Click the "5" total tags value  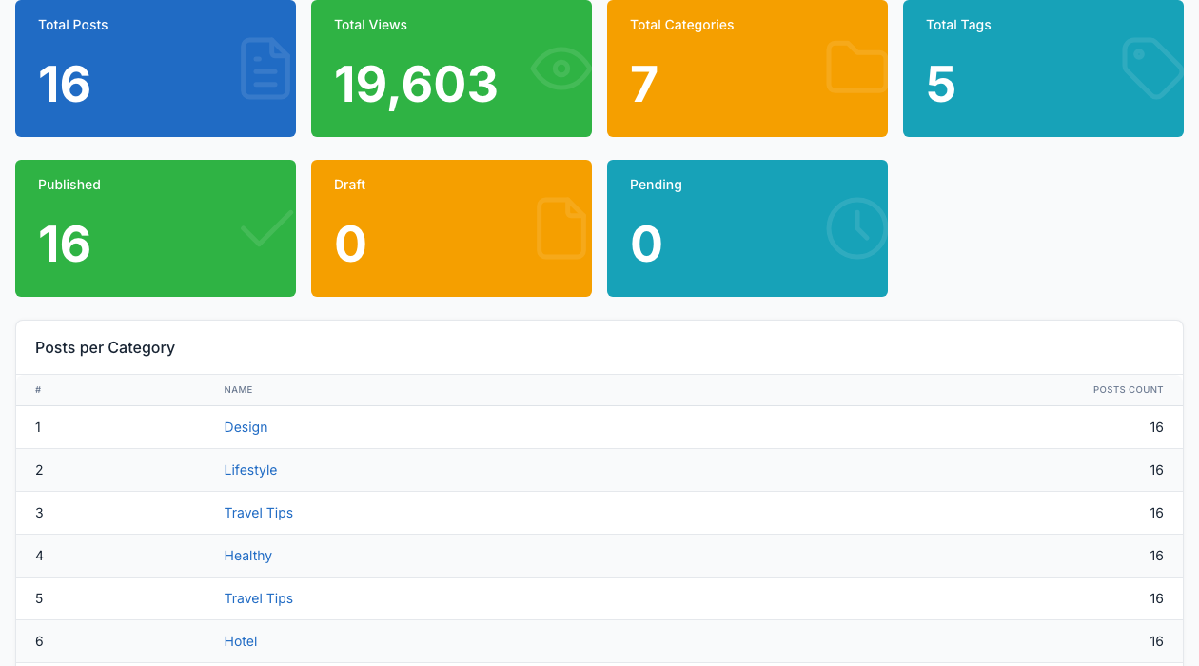click(941, 84)
